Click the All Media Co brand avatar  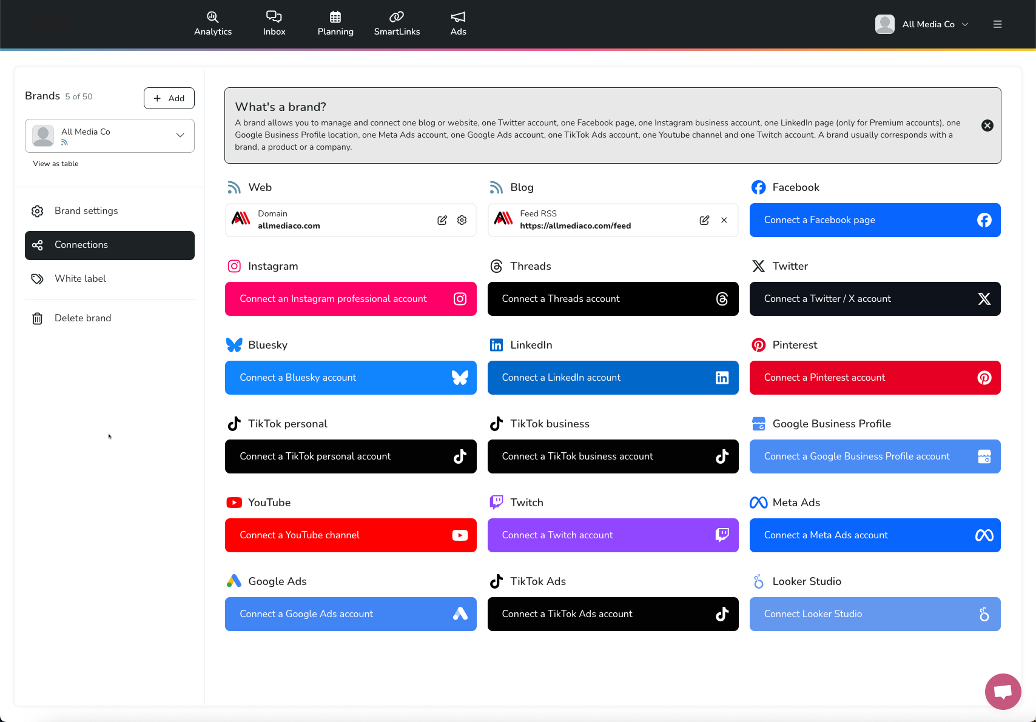tap(43, 136)
